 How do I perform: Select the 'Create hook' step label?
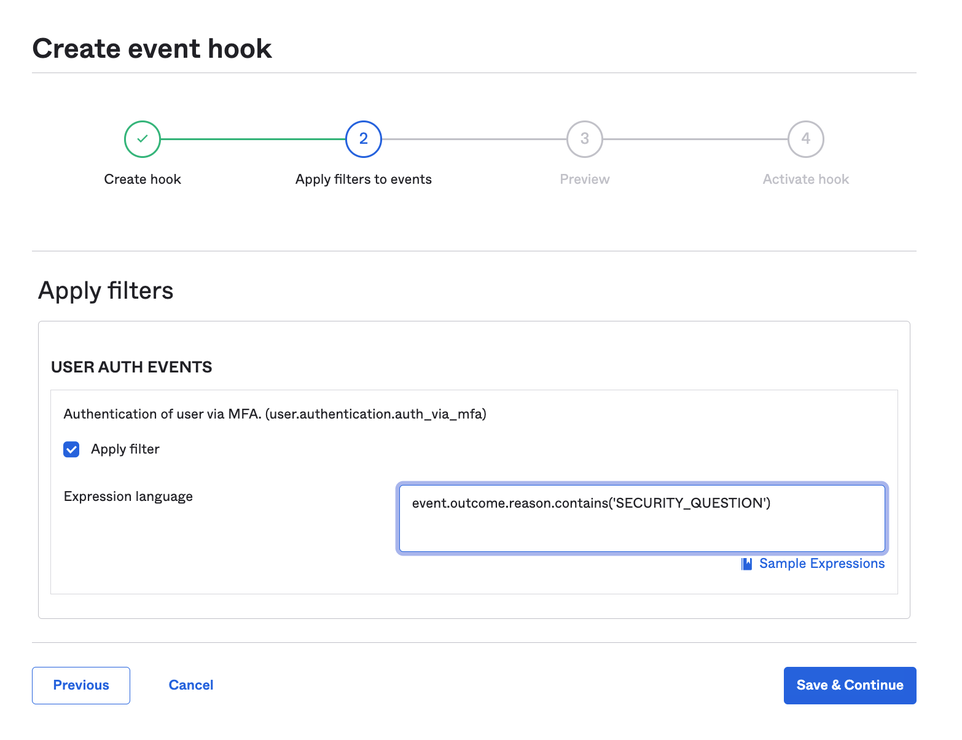[143, 179]
